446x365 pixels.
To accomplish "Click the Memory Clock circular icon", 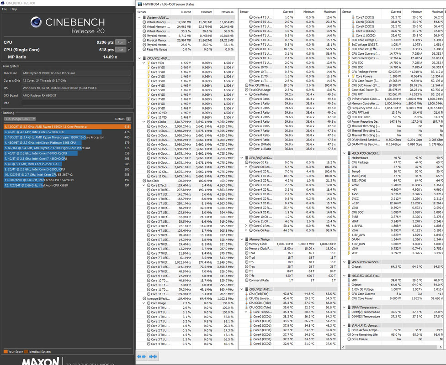I will (247, 244).
